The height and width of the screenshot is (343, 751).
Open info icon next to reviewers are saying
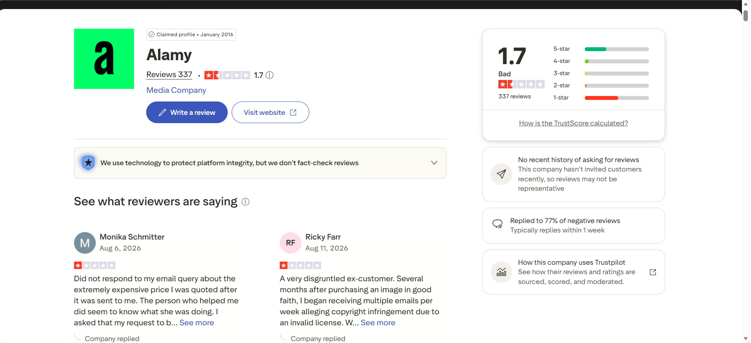245,202
